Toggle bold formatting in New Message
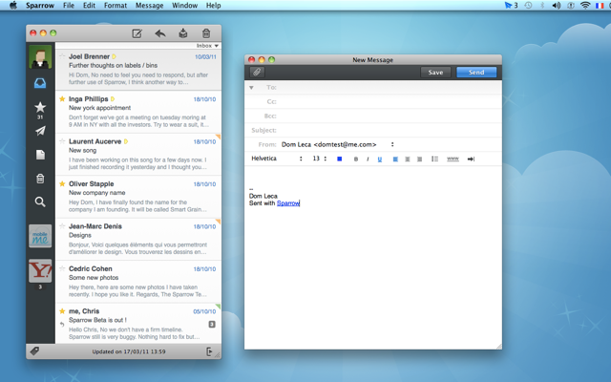Screen dimensions: 611x382 point(356,159)
